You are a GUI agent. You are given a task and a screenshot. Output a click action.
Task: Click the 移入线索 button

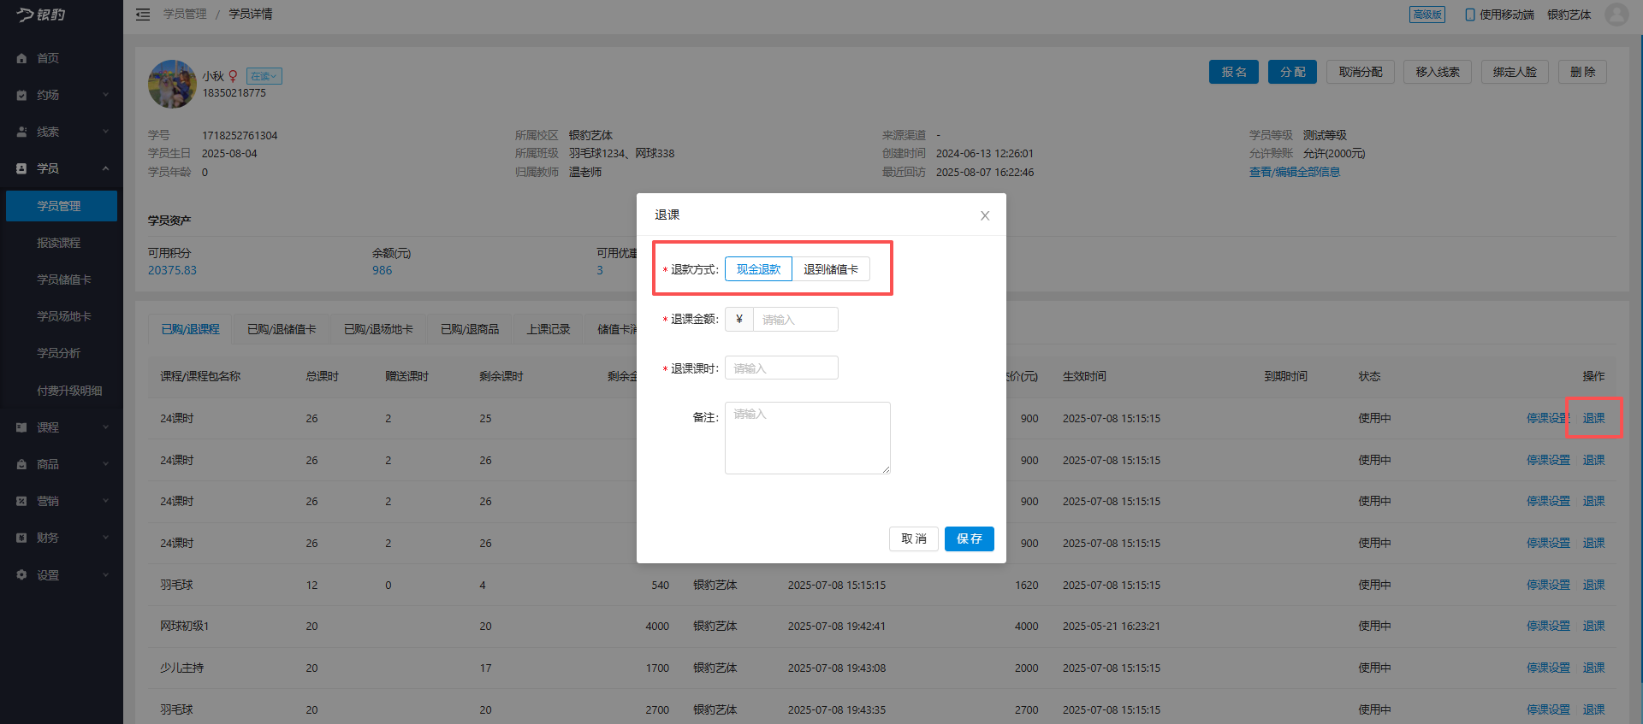pyautogui.click(x=1438, y=72)
